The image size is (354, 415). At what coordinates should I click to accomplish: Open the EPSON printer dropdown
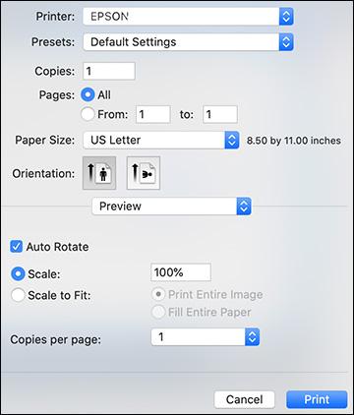tap(188, 17)
